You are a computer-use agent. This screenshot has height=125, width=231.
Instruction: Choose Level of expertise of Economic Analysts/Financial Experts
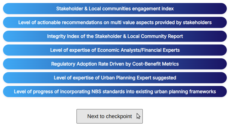pos(115,50)
